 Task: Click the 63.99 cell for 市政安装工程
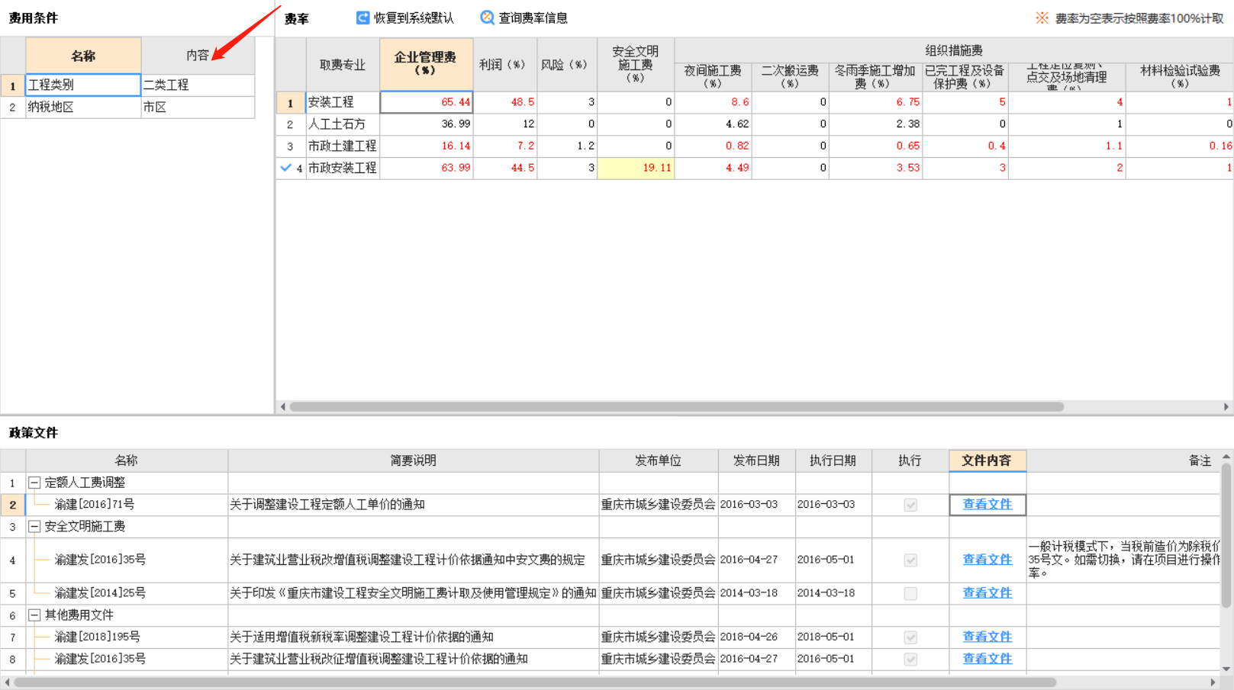427,168
